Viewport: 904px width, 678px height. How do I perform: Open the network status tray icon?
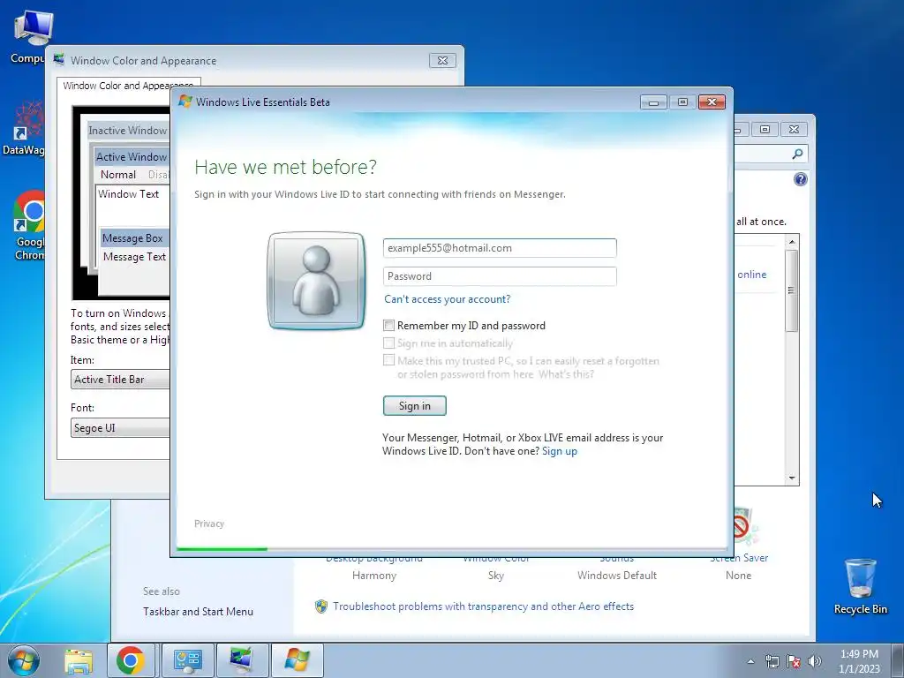point(772,661)
